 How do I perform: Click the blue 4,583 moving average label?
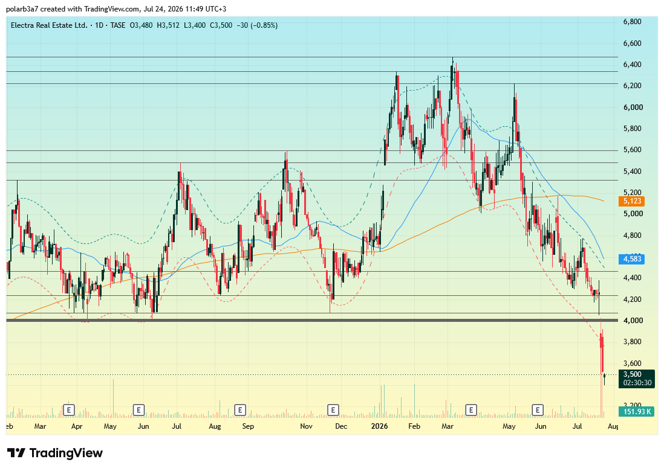pyautogui.click(x=631, y=259)
